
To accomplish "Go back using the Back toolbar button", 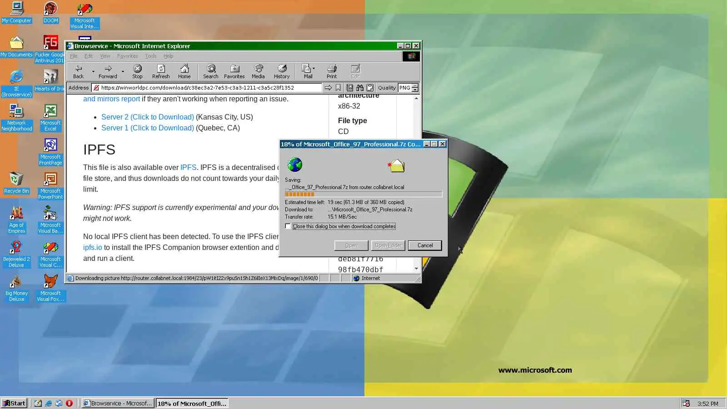I will click(79, 71).
